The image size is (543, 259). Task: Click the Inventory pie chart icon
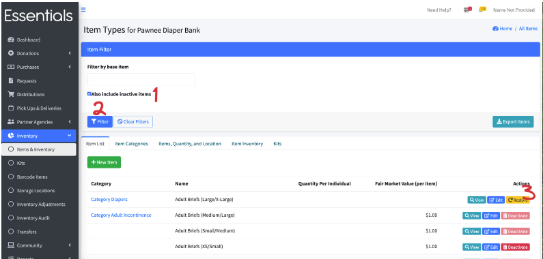[x=11, y=136]
